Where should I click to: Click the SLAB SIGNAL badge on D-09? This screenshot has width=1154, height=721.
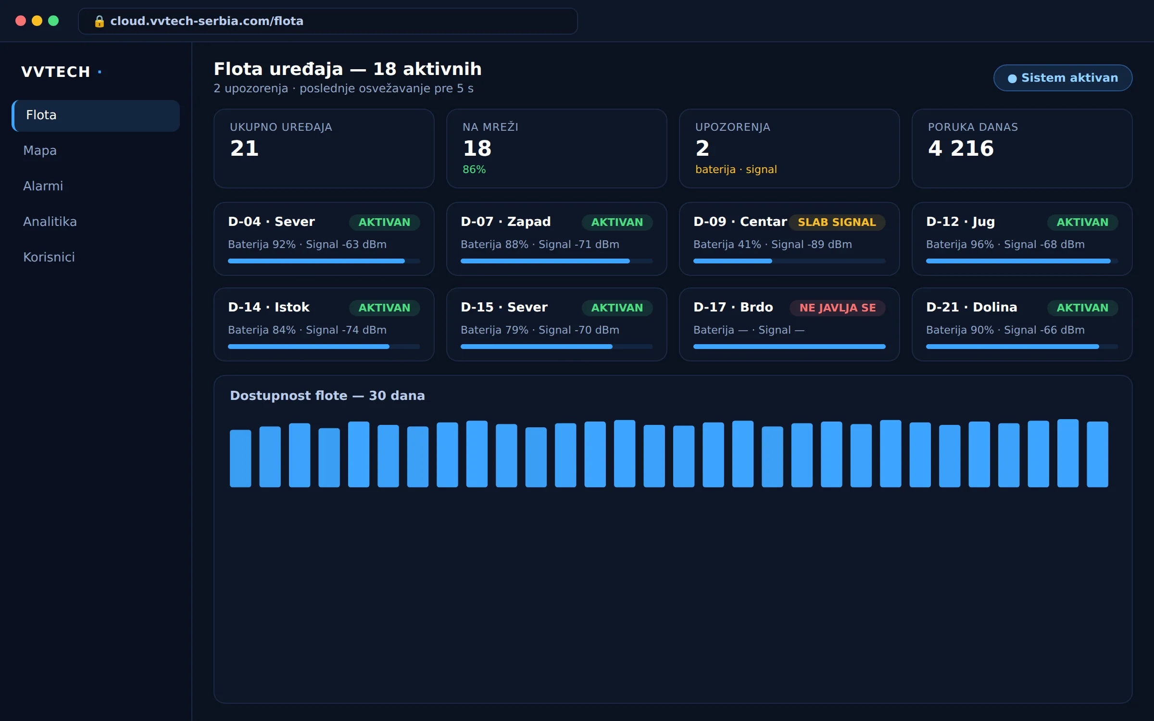837,223
